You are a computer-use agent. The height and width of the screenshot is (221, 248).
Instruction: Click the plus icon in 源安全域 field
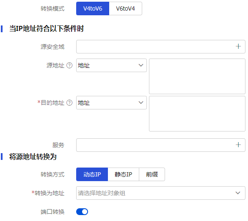coord(238,47)
